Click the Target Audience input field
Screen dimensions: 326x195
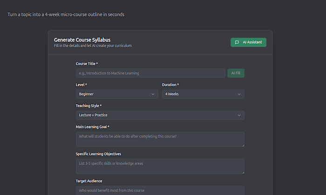[x=160, y=190]
